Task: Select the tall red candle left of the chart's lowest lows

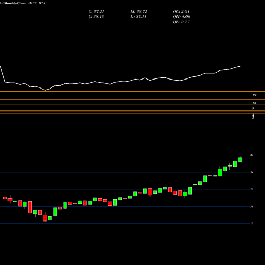Action: pos(30,207)
